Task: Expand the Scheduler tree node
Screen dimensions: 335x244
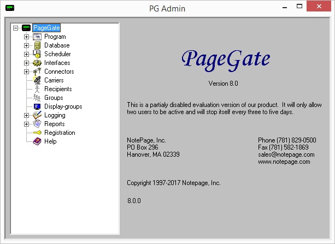Action: [x=26, y=54]
